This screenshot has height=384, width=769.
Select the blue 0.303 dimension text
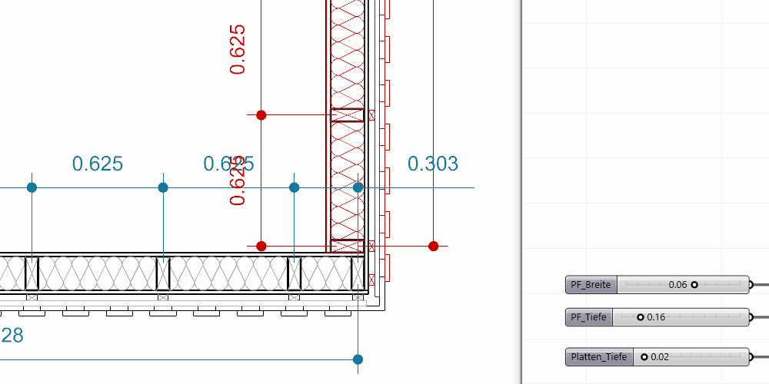pos(433,164)
